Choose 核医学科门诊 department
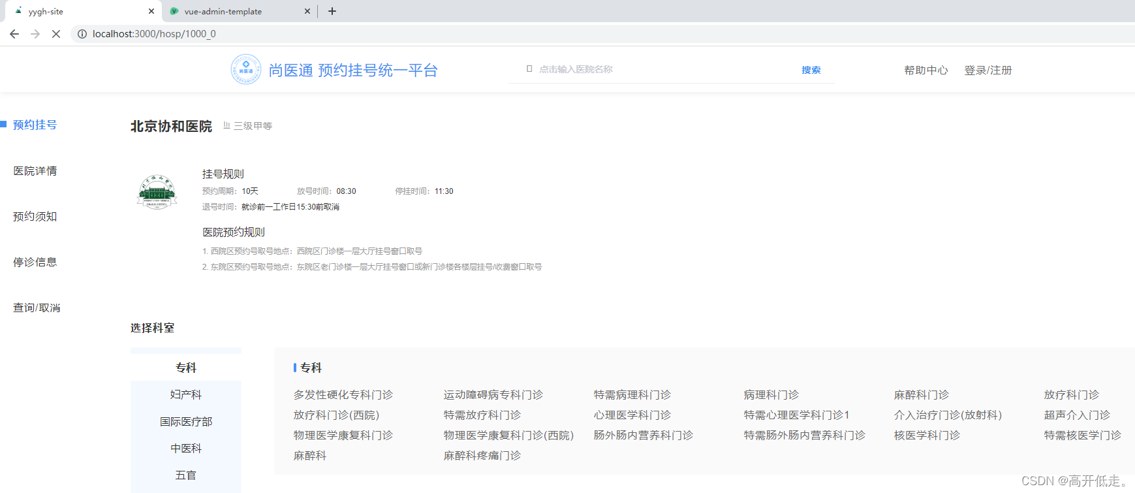 point(927,435)
